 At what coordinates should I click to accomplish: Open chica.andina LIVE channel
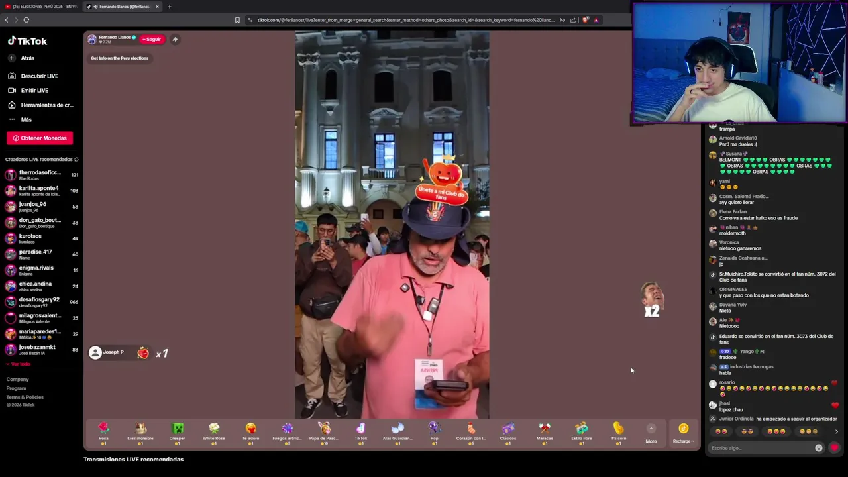tap(41, 286)
